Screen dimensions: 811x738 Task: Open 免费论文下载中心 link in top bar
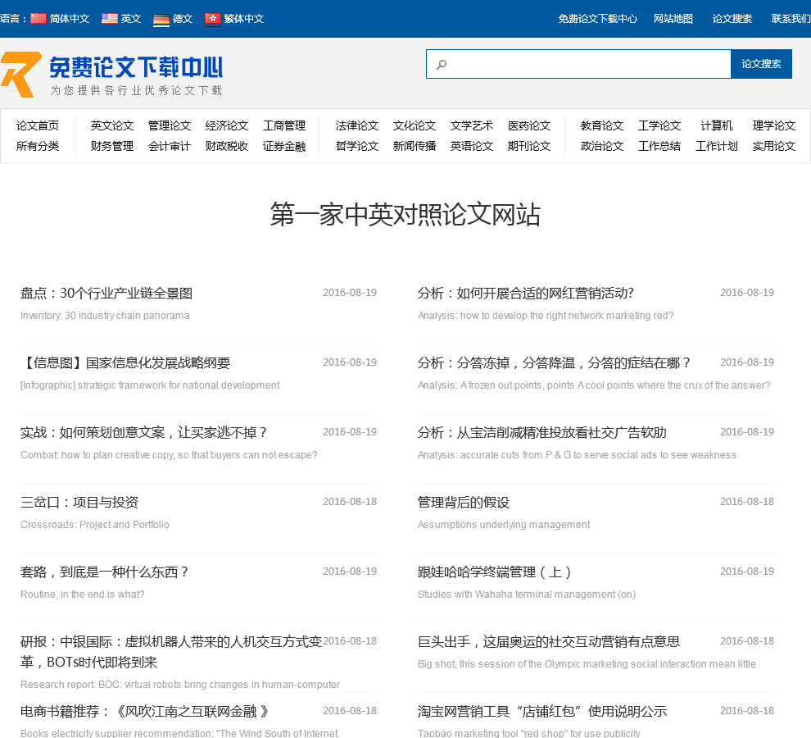click(x=597, y=18)
